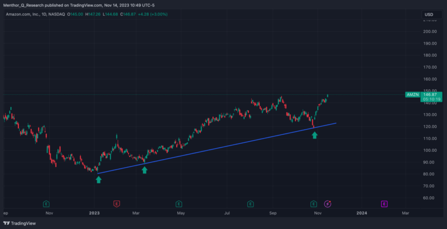
Task: Click the 2023 year label on time axis
Action: 94,213
